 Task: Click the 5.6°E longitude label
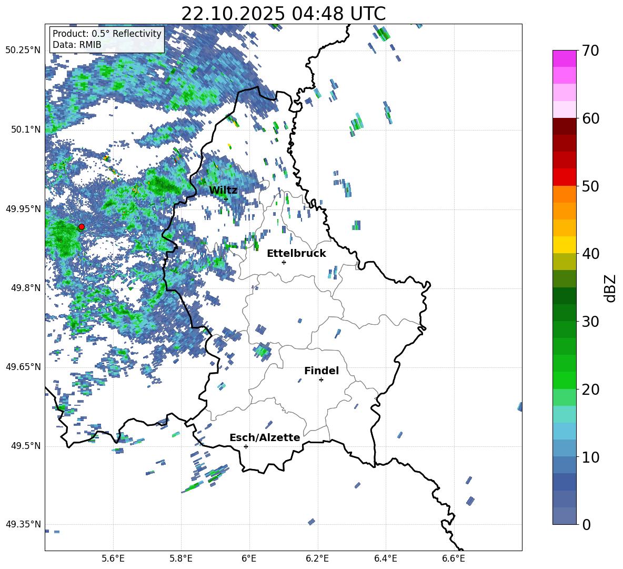click(x=113, y=558)
